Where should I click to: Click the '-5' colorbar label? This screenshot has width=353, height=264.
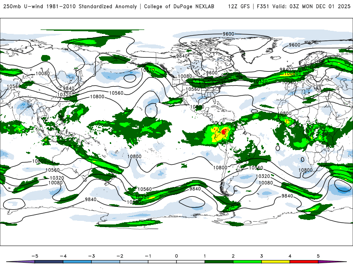tap(35, 256)
